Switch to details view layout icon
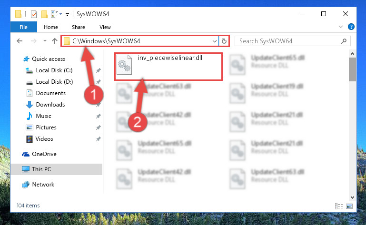The width and height of the screenshot is (366, 225). pyautogui.click(x=339, y=206)
